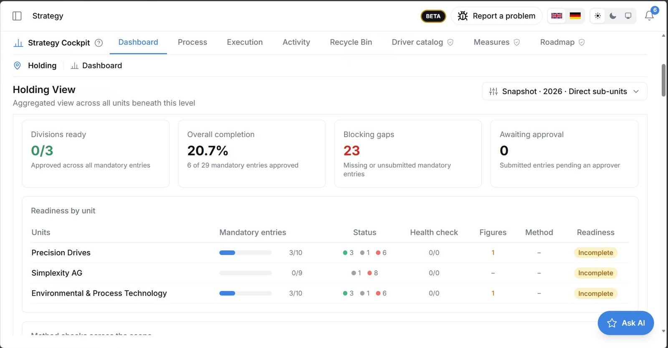Enable light theme sun icon
The height and width of the screenshot is (348, 668).
click(598, 16)
